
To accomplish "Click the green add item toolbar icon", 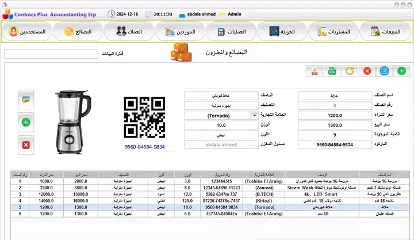I will (x=401, y=71).
